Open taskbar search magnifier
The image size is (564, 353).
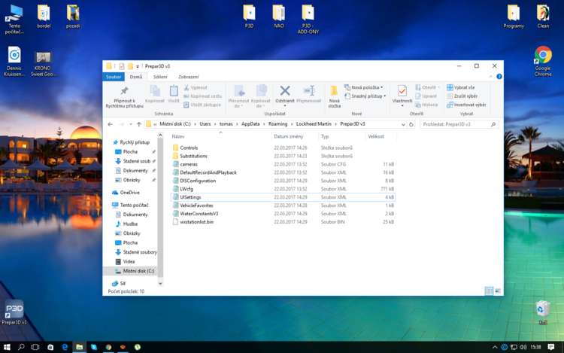[21, 347]
